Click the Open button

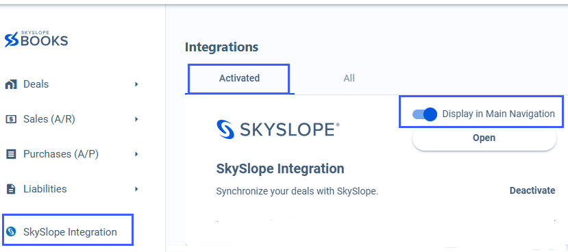point(484,138)
